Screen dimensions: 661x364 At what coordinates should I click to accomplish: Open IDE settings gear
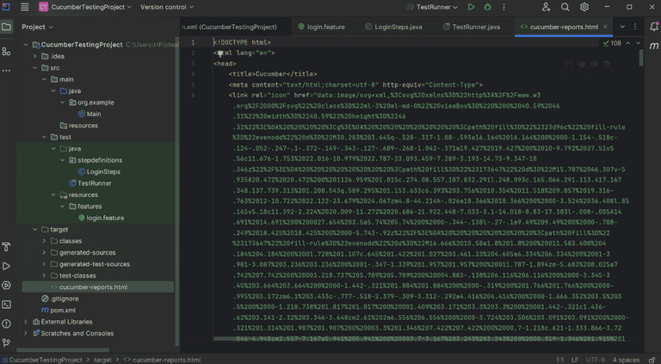coord(584,7)
